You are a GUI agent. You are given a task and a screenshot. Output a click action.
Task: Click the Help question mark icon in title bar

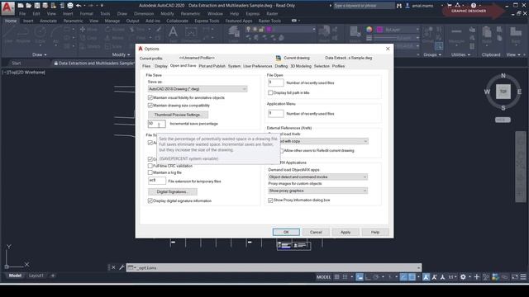click(474, 6)
